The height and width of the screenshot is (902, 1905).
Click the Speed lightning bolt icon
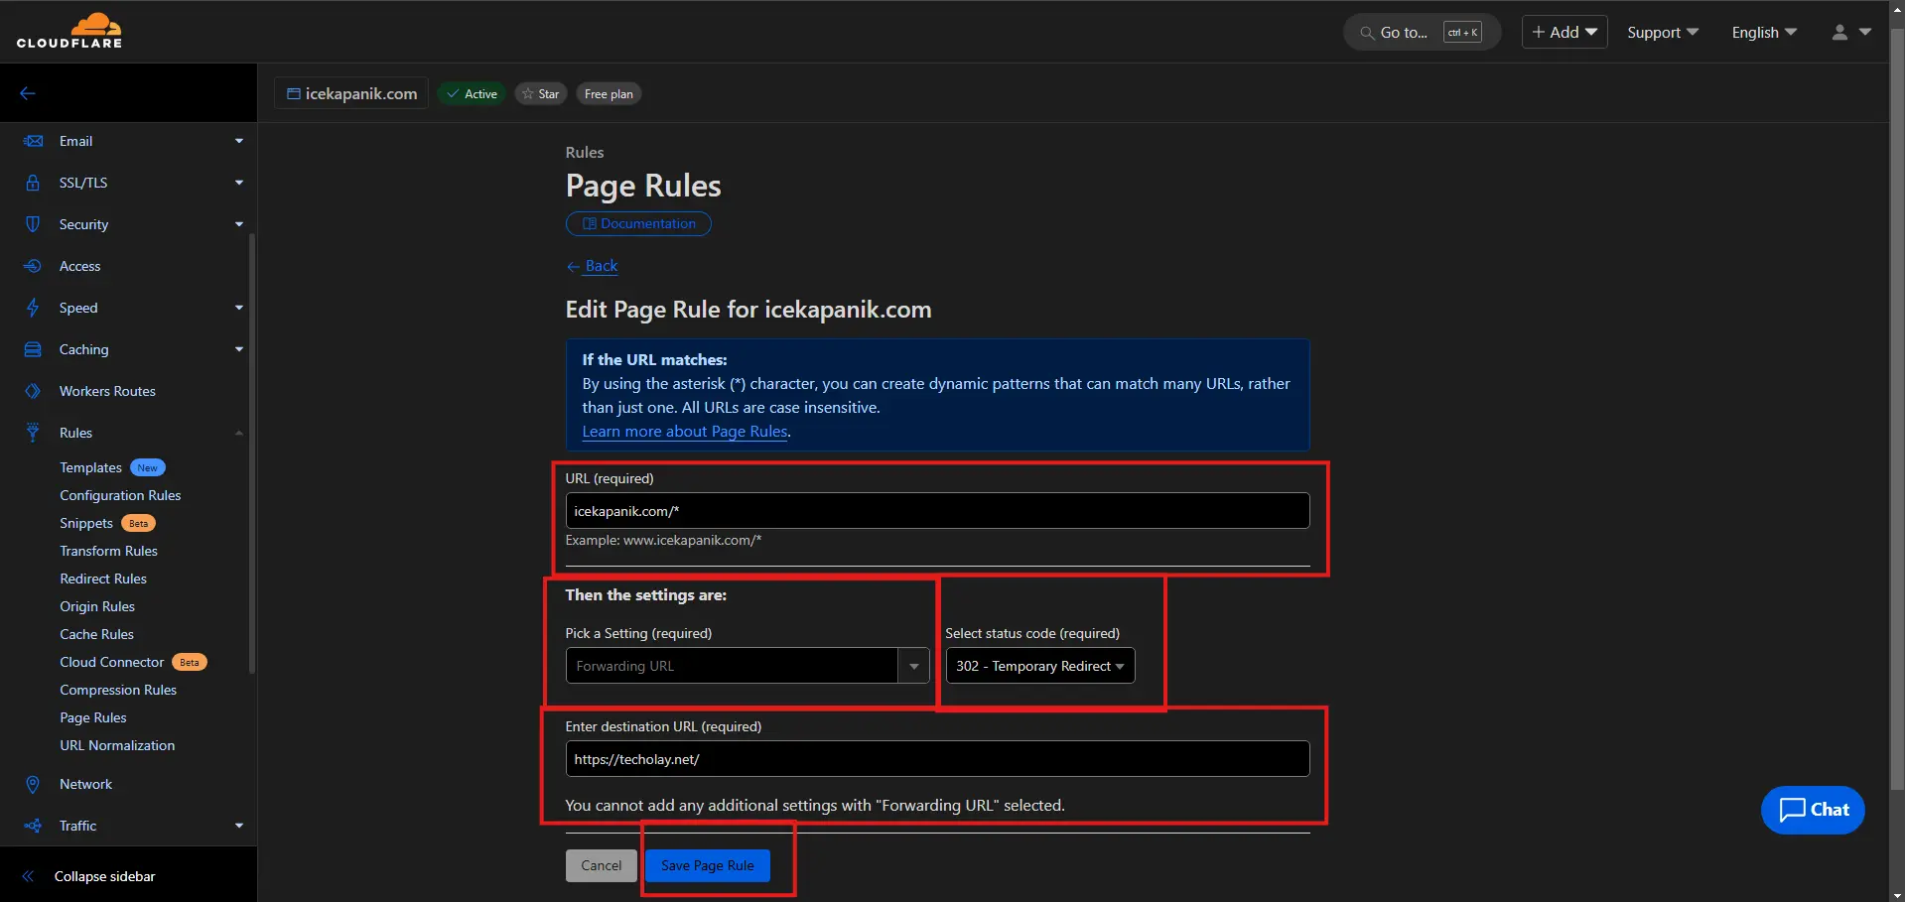pyautogui.click(x=33, y=308)
